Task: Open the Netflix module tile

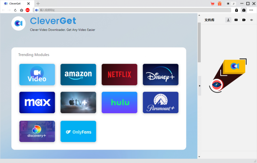Action: [x=119, y=74]
